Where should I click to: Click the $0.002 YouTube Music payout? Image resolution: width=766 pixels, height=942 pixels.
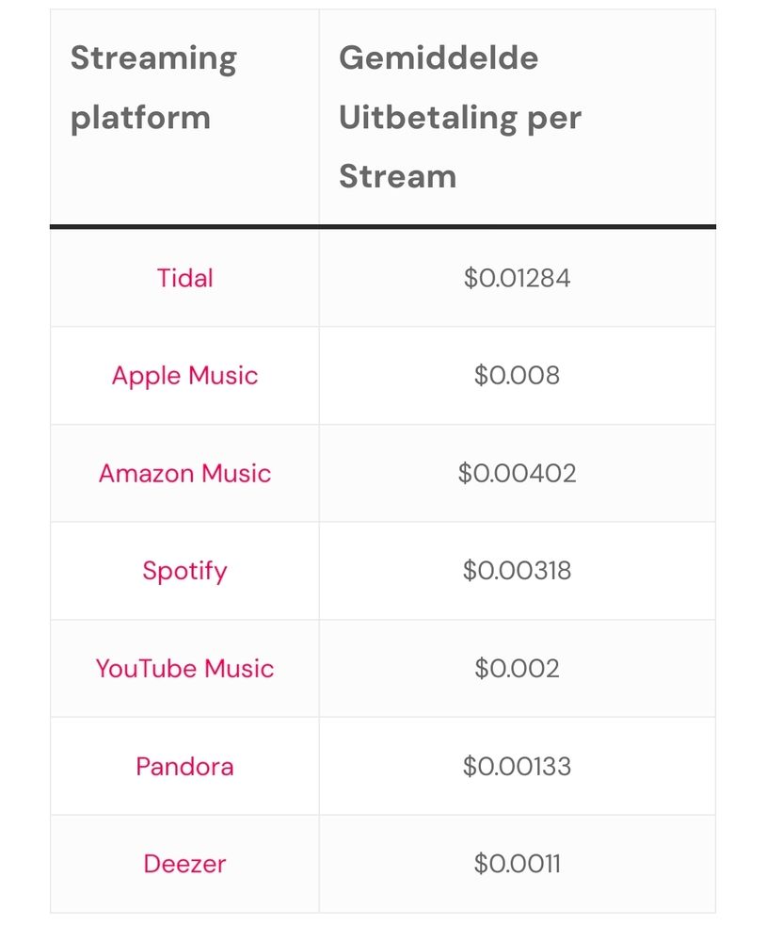[x=517, y=669]
